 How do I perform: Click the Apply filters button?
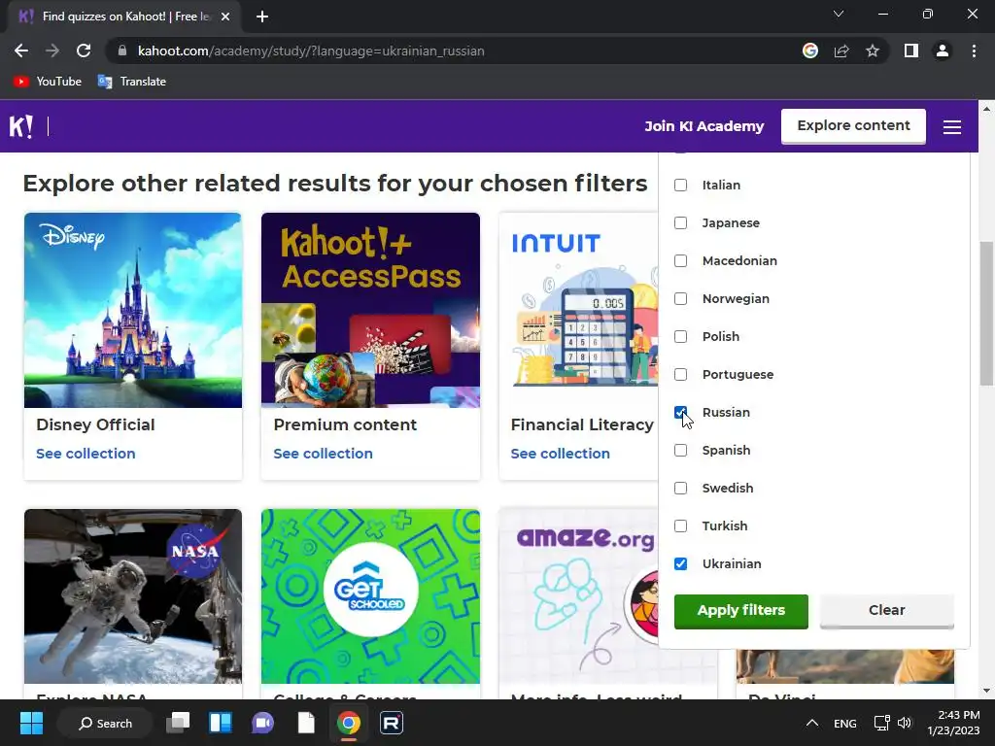pos(740,611)
